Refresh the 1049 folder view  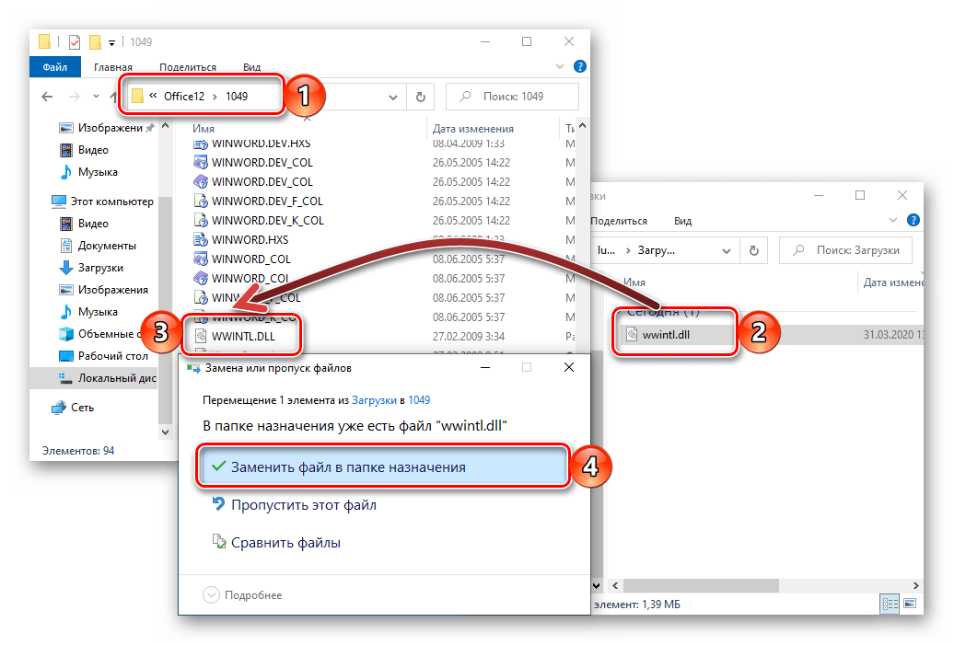point(421,97)
